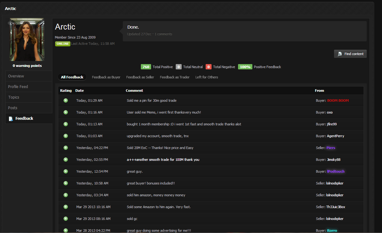Select the Feedback sidebar tab

pos(29,119)
